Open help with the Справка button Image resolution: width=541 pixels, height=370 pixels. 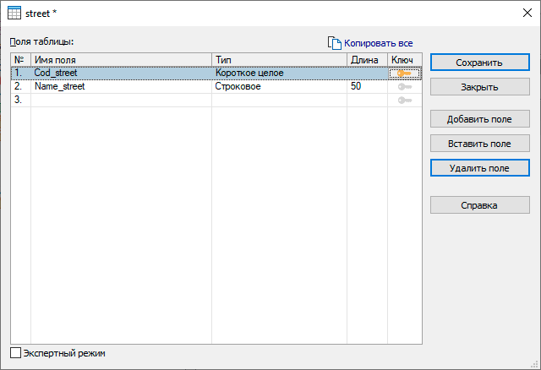point(479,205)
